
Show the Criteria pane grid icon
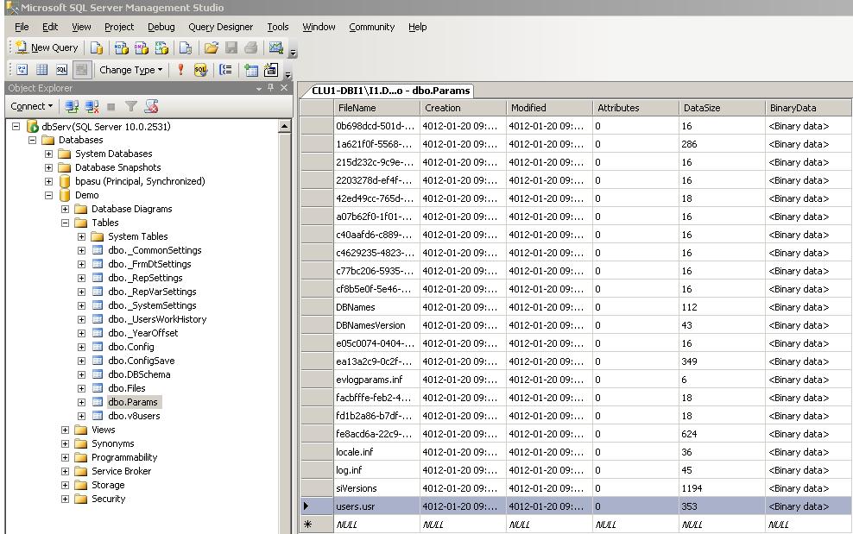tap(42, 70)
